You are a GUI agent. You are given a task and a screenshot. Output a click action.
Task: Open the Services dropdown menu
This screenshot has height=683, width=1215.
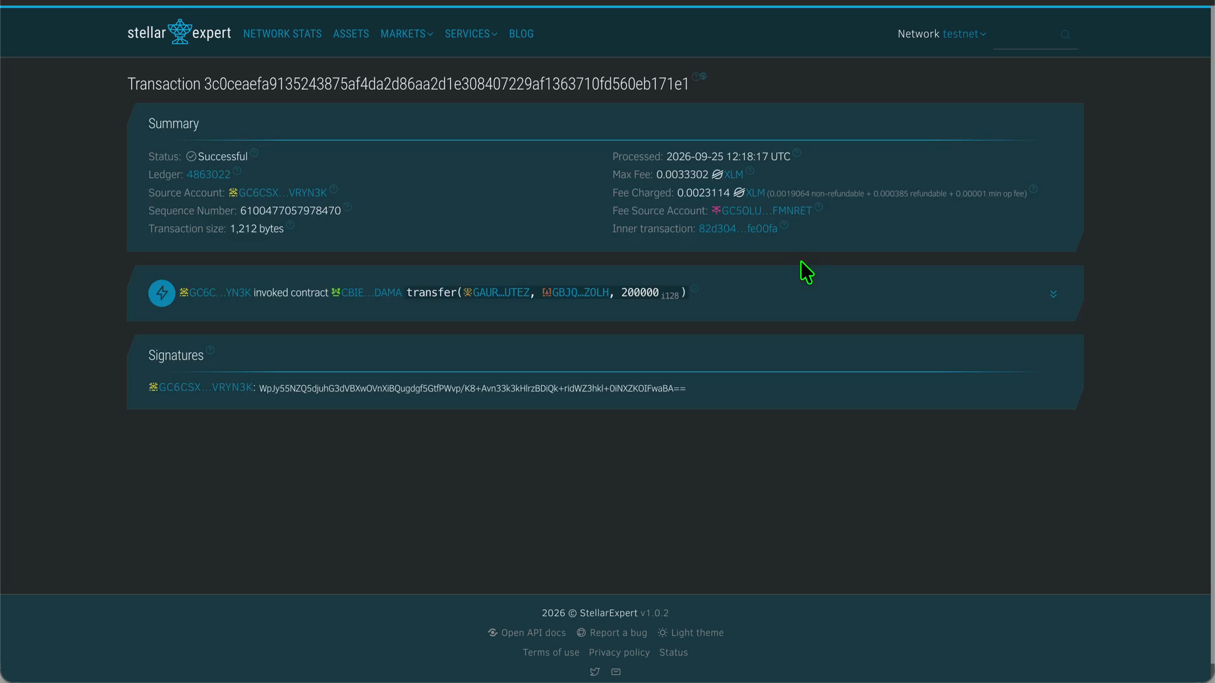(471, 34)
